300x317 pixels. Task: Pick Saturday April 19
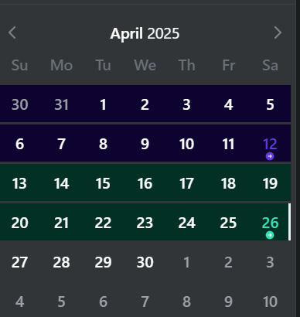270,183
